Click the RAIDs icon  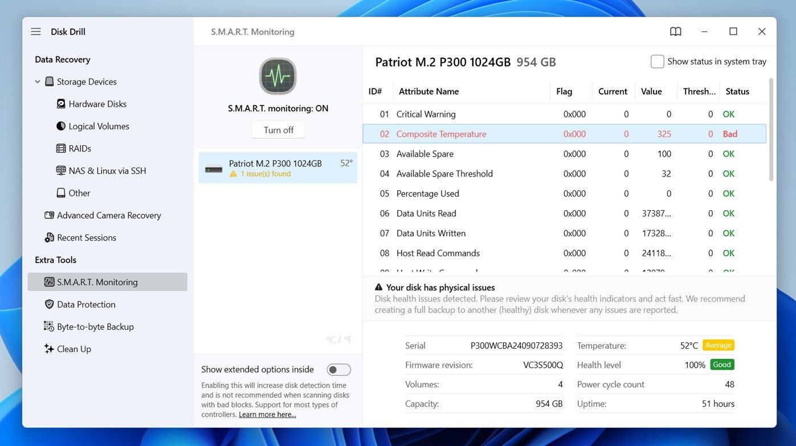(x=61, y=148)
